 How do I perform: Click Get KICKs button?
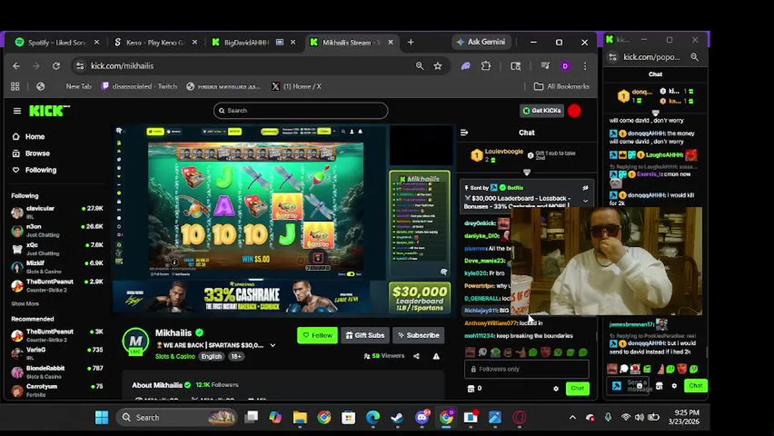(541, 111)
